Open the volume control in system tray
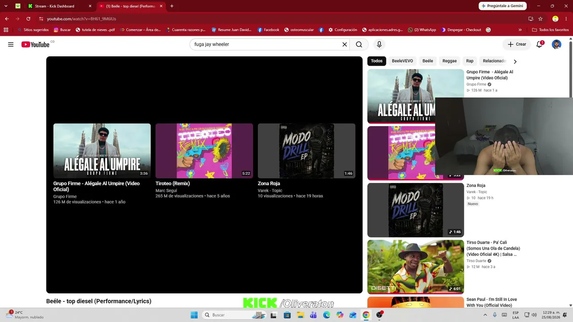 click(534, 315)
